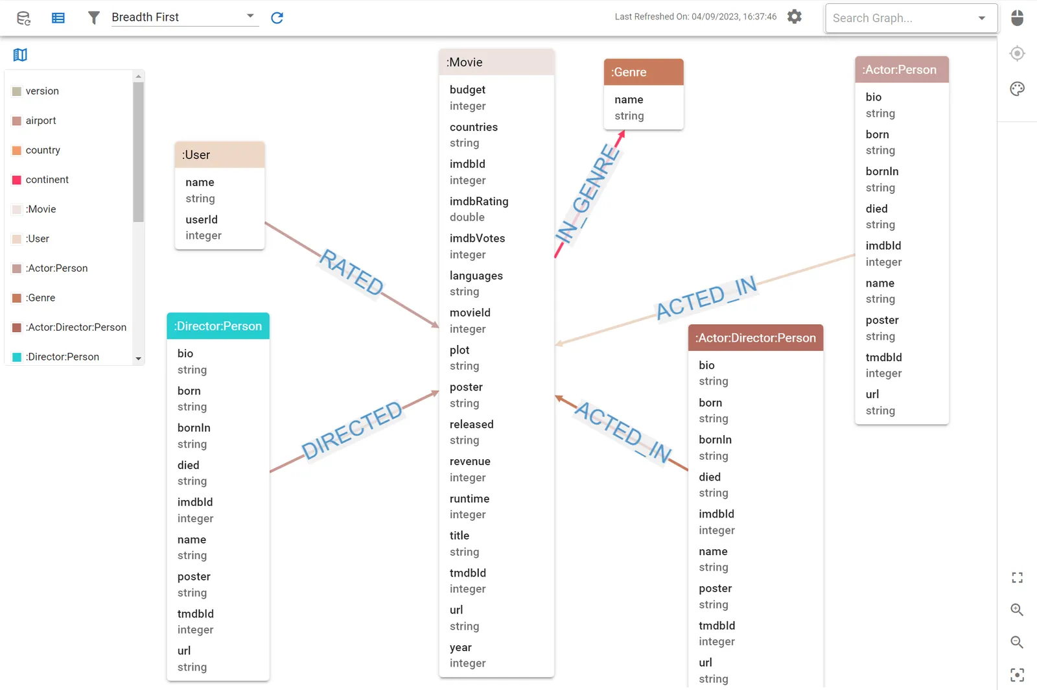Open the Breadth First layout dropdown

pyautogui.click(x=185, y=18)
